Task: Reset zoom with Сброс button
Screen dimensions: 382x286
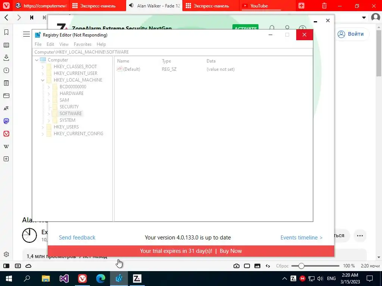Action: pos(282,266)
